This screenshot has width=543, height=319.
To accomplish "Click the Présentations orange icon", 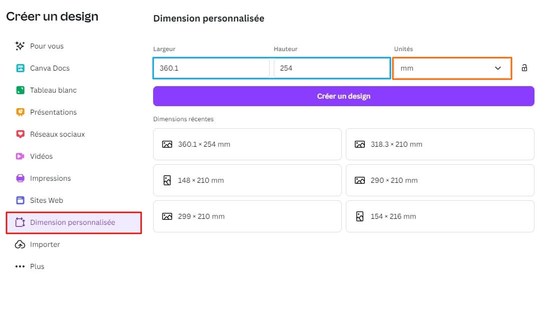I will click(21, 112).
